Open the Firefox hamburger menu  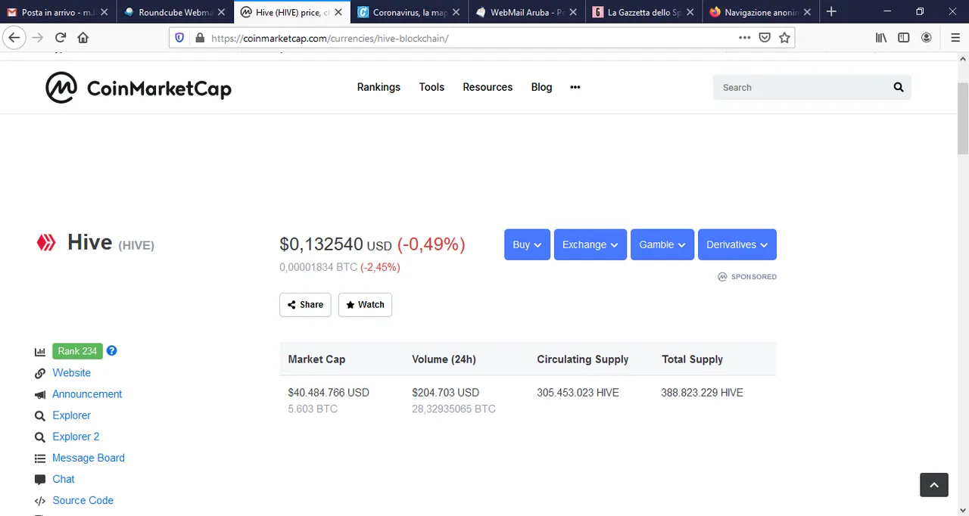pyautogui.click(x=955, y=38)
